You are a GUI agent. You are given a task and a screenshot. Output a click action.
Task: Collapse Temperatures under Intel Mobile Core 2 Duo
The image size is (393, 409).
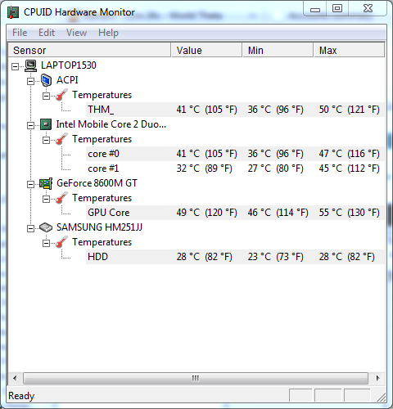[46, 140]
